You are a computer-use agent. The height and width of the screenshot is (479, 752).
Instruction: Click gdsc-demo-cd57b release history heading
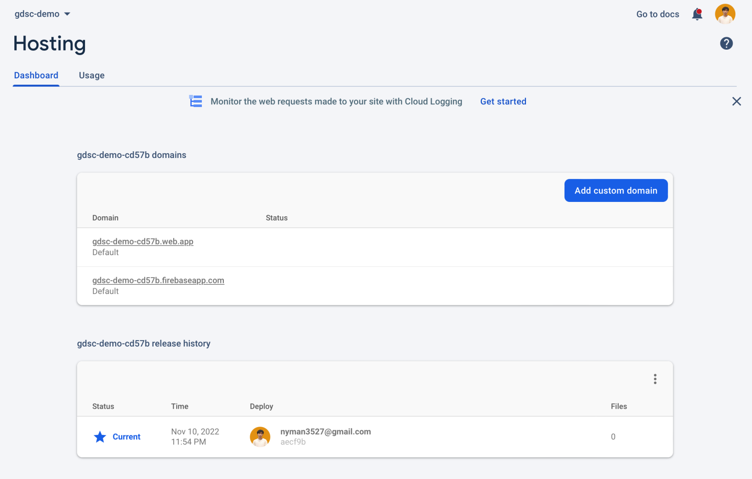coord(144,343)
